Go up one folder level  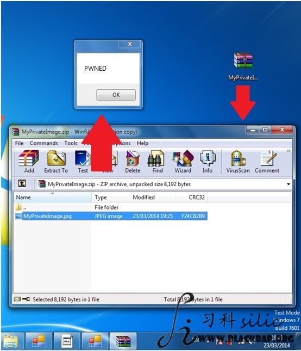(22, 184)
